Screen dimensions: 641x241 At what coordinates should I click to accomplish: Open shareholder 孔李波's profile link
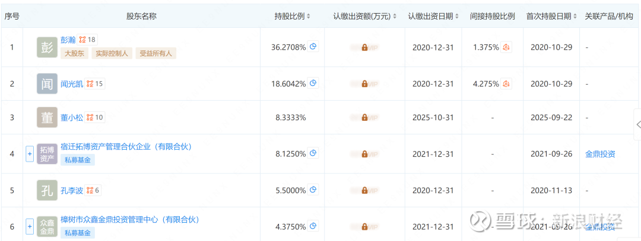pyautogui.click(x=72, y=190)
